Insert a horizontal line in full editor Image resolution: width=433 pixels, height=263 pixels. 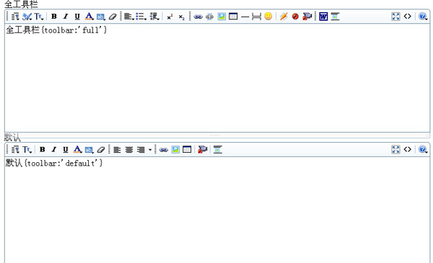click(x=245, y=17)
